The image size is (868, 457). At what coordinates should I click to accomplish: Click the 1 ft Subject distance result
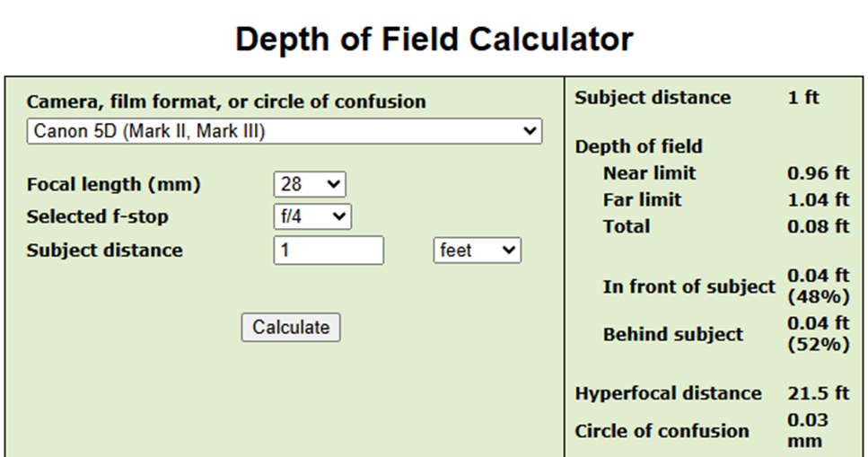(803, 98)
